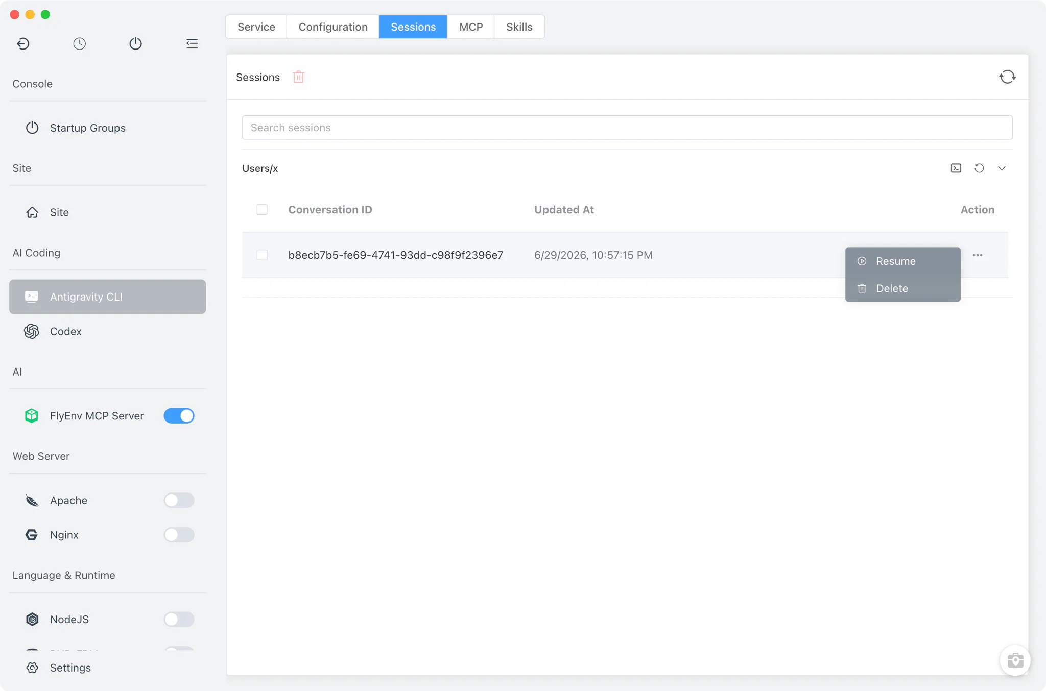
Task: Choose Delete from the action menu
Action: coord(902,288)
